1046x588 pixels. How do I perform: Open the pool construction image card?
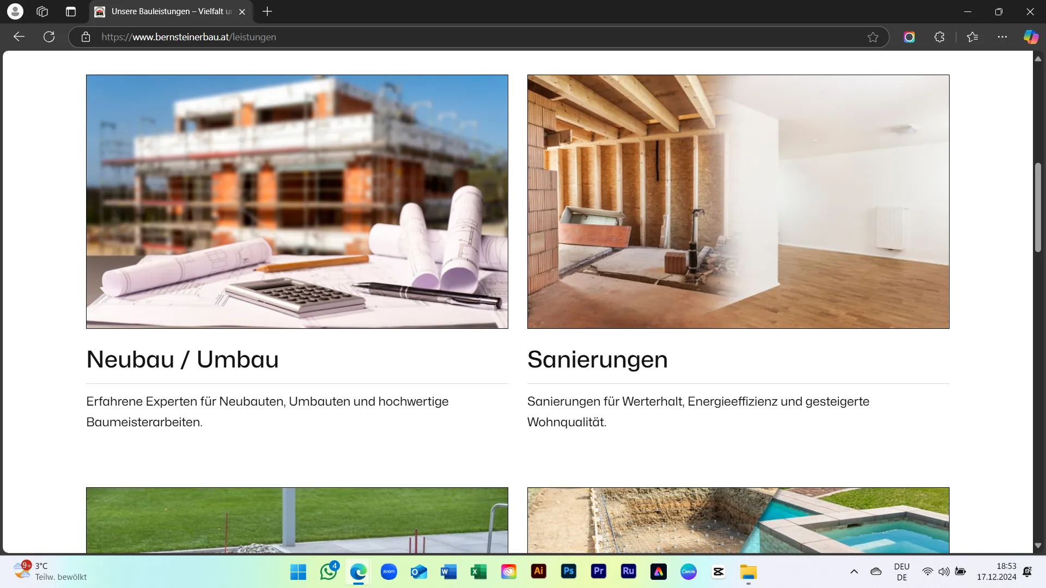(x=738, y=520)
